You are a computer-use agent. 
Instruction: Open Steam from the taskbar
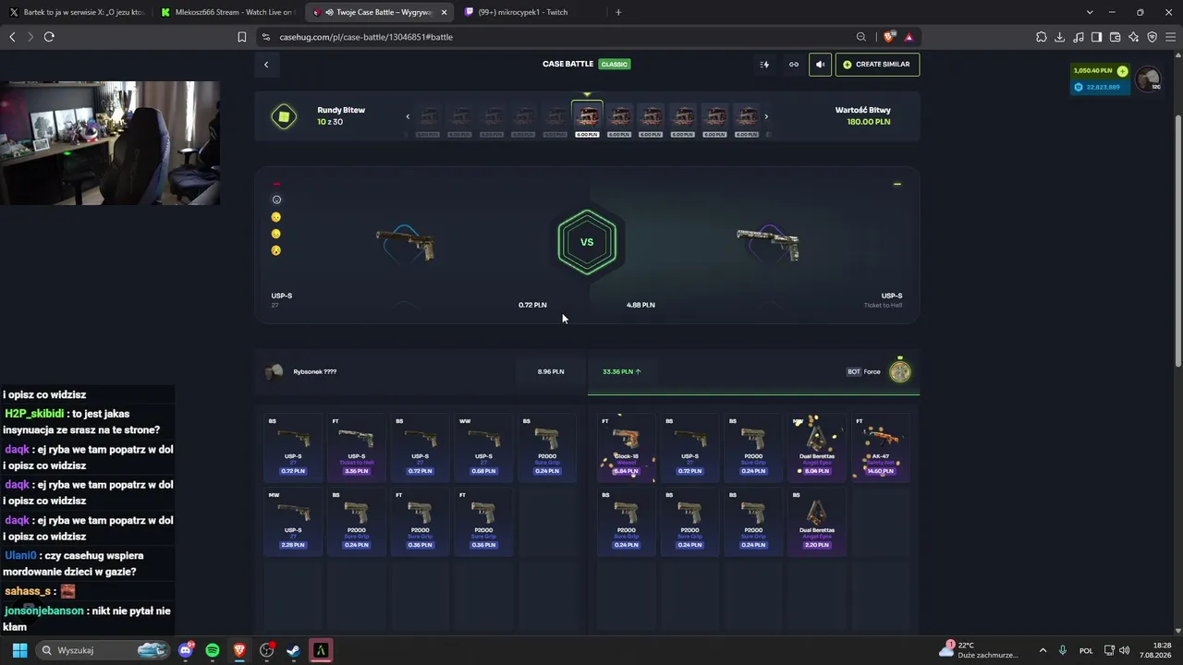pyautogui.click(x=293, y=650)
